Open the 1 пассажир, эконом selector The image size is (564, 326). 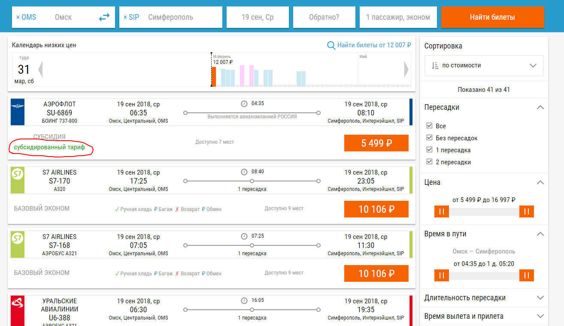(x=398, y=17)
